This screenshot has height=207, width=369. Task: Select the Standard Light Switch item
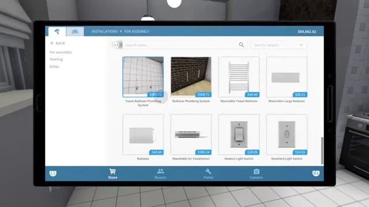pyautogui.click(x=287, y=135)
